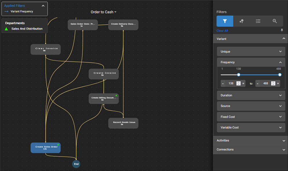
Task: Expand the Connections section
Action: click(x=250, y=150)
